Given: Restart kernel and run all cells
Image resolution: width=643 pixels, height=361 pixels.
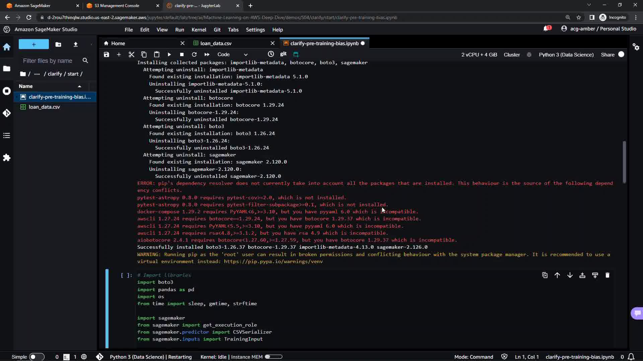Looking at the screenshot, I should pyautogui.click(x=207, y=54).
